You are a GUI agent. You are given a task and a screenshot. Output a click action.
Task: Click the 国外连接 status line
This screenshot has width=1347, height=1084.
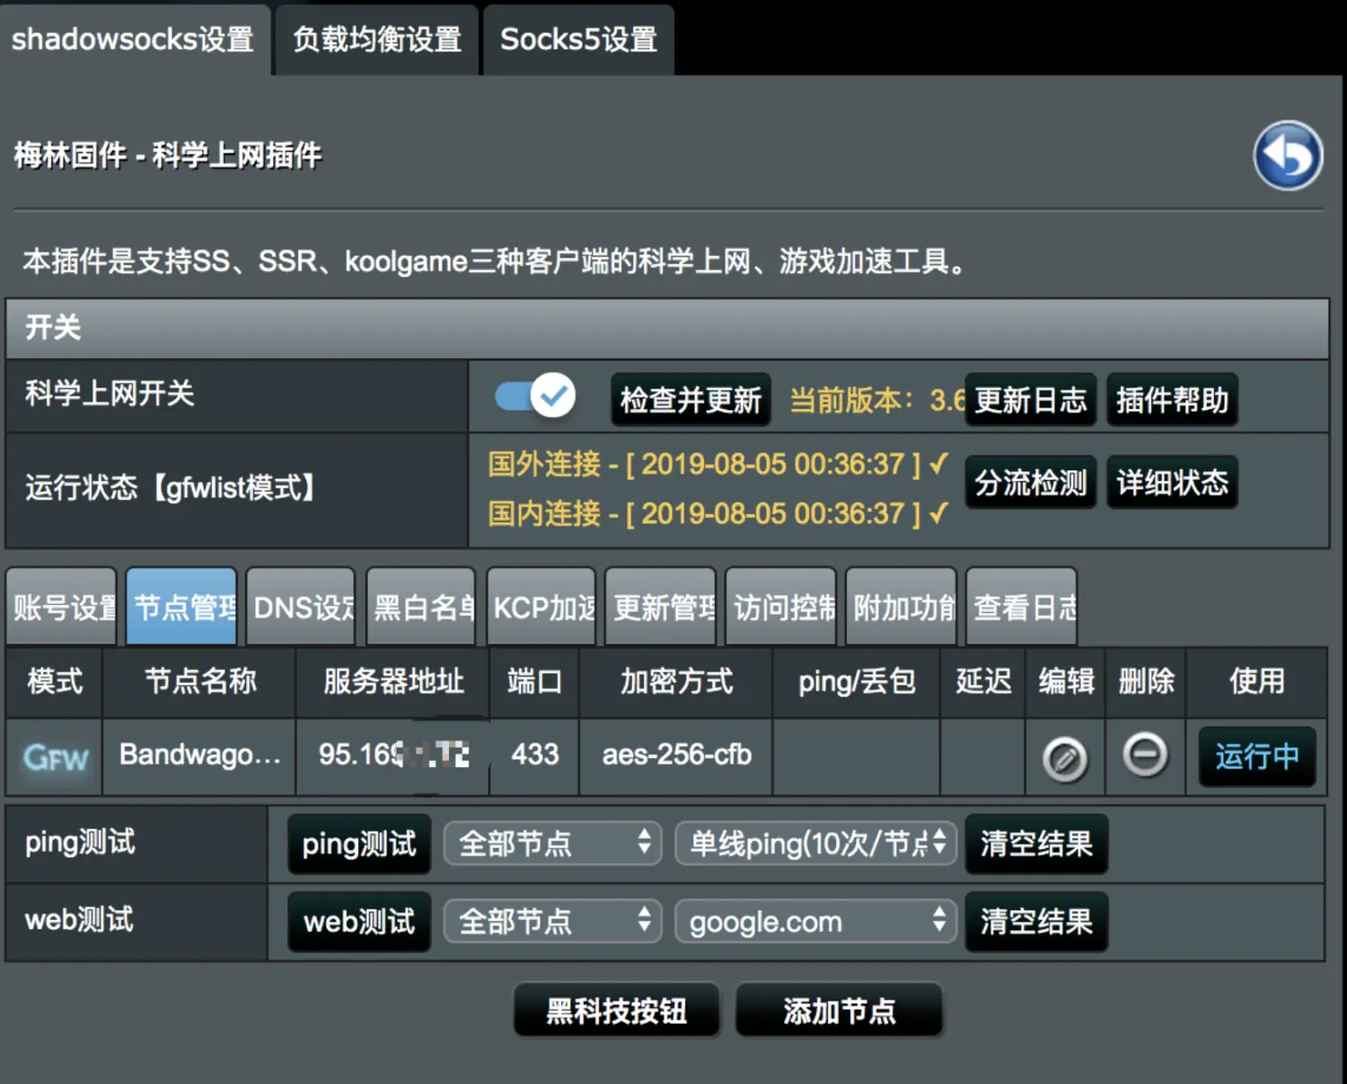(x=717, y=465)
